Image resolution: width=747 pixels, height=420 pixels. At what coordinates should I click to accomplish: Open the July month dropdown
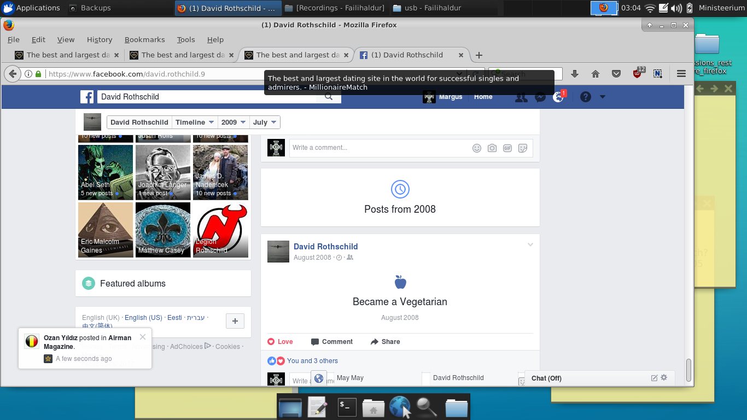pyautogui.click(x=265, y=122)
